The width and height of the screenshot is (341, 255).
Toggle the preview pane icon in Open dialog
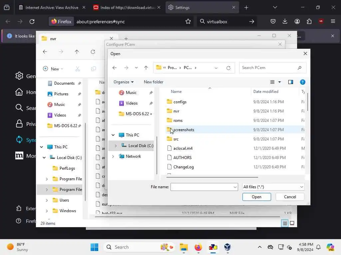(290, 82)
